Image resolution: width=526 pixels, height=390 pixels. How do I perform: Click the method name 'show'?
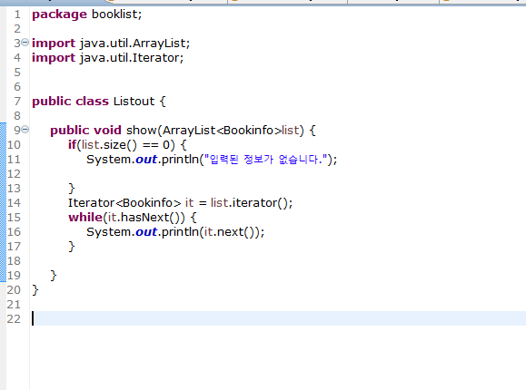click(141, 131)
